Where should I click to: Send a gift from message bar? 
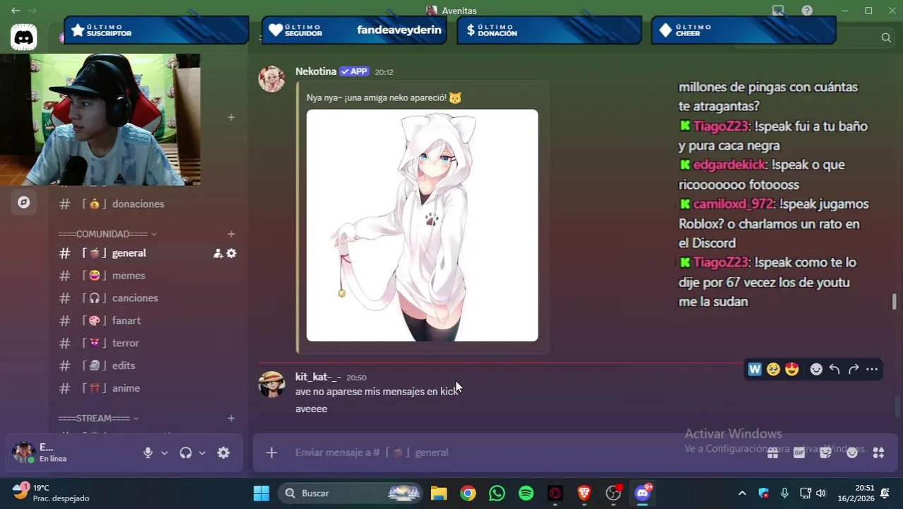coord(772,452)
